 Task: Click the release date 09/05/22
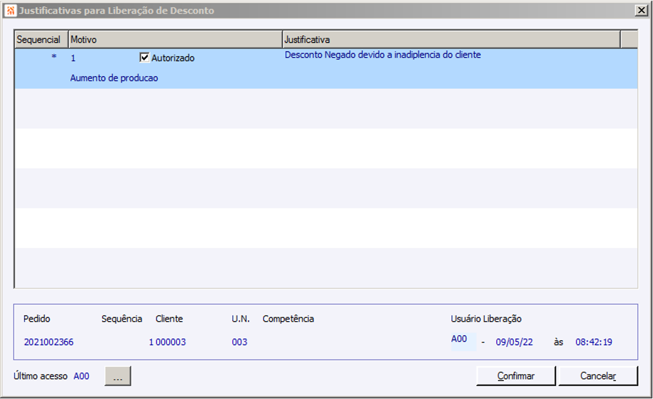pos(514,343)
